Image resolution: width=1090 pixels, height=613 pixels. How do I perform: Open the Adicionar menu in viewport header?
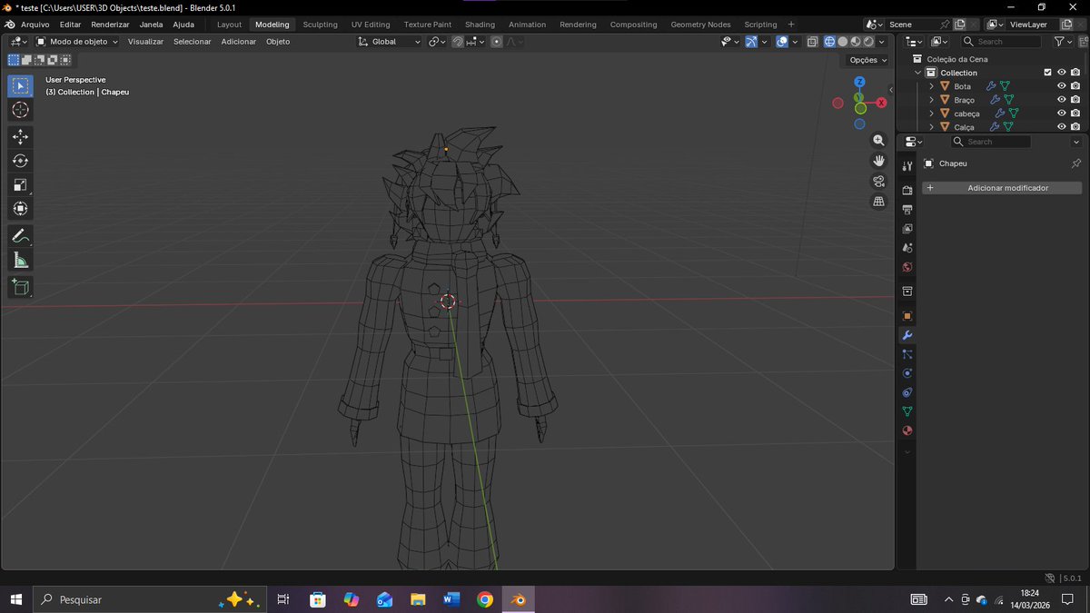[x=239, y=42]
